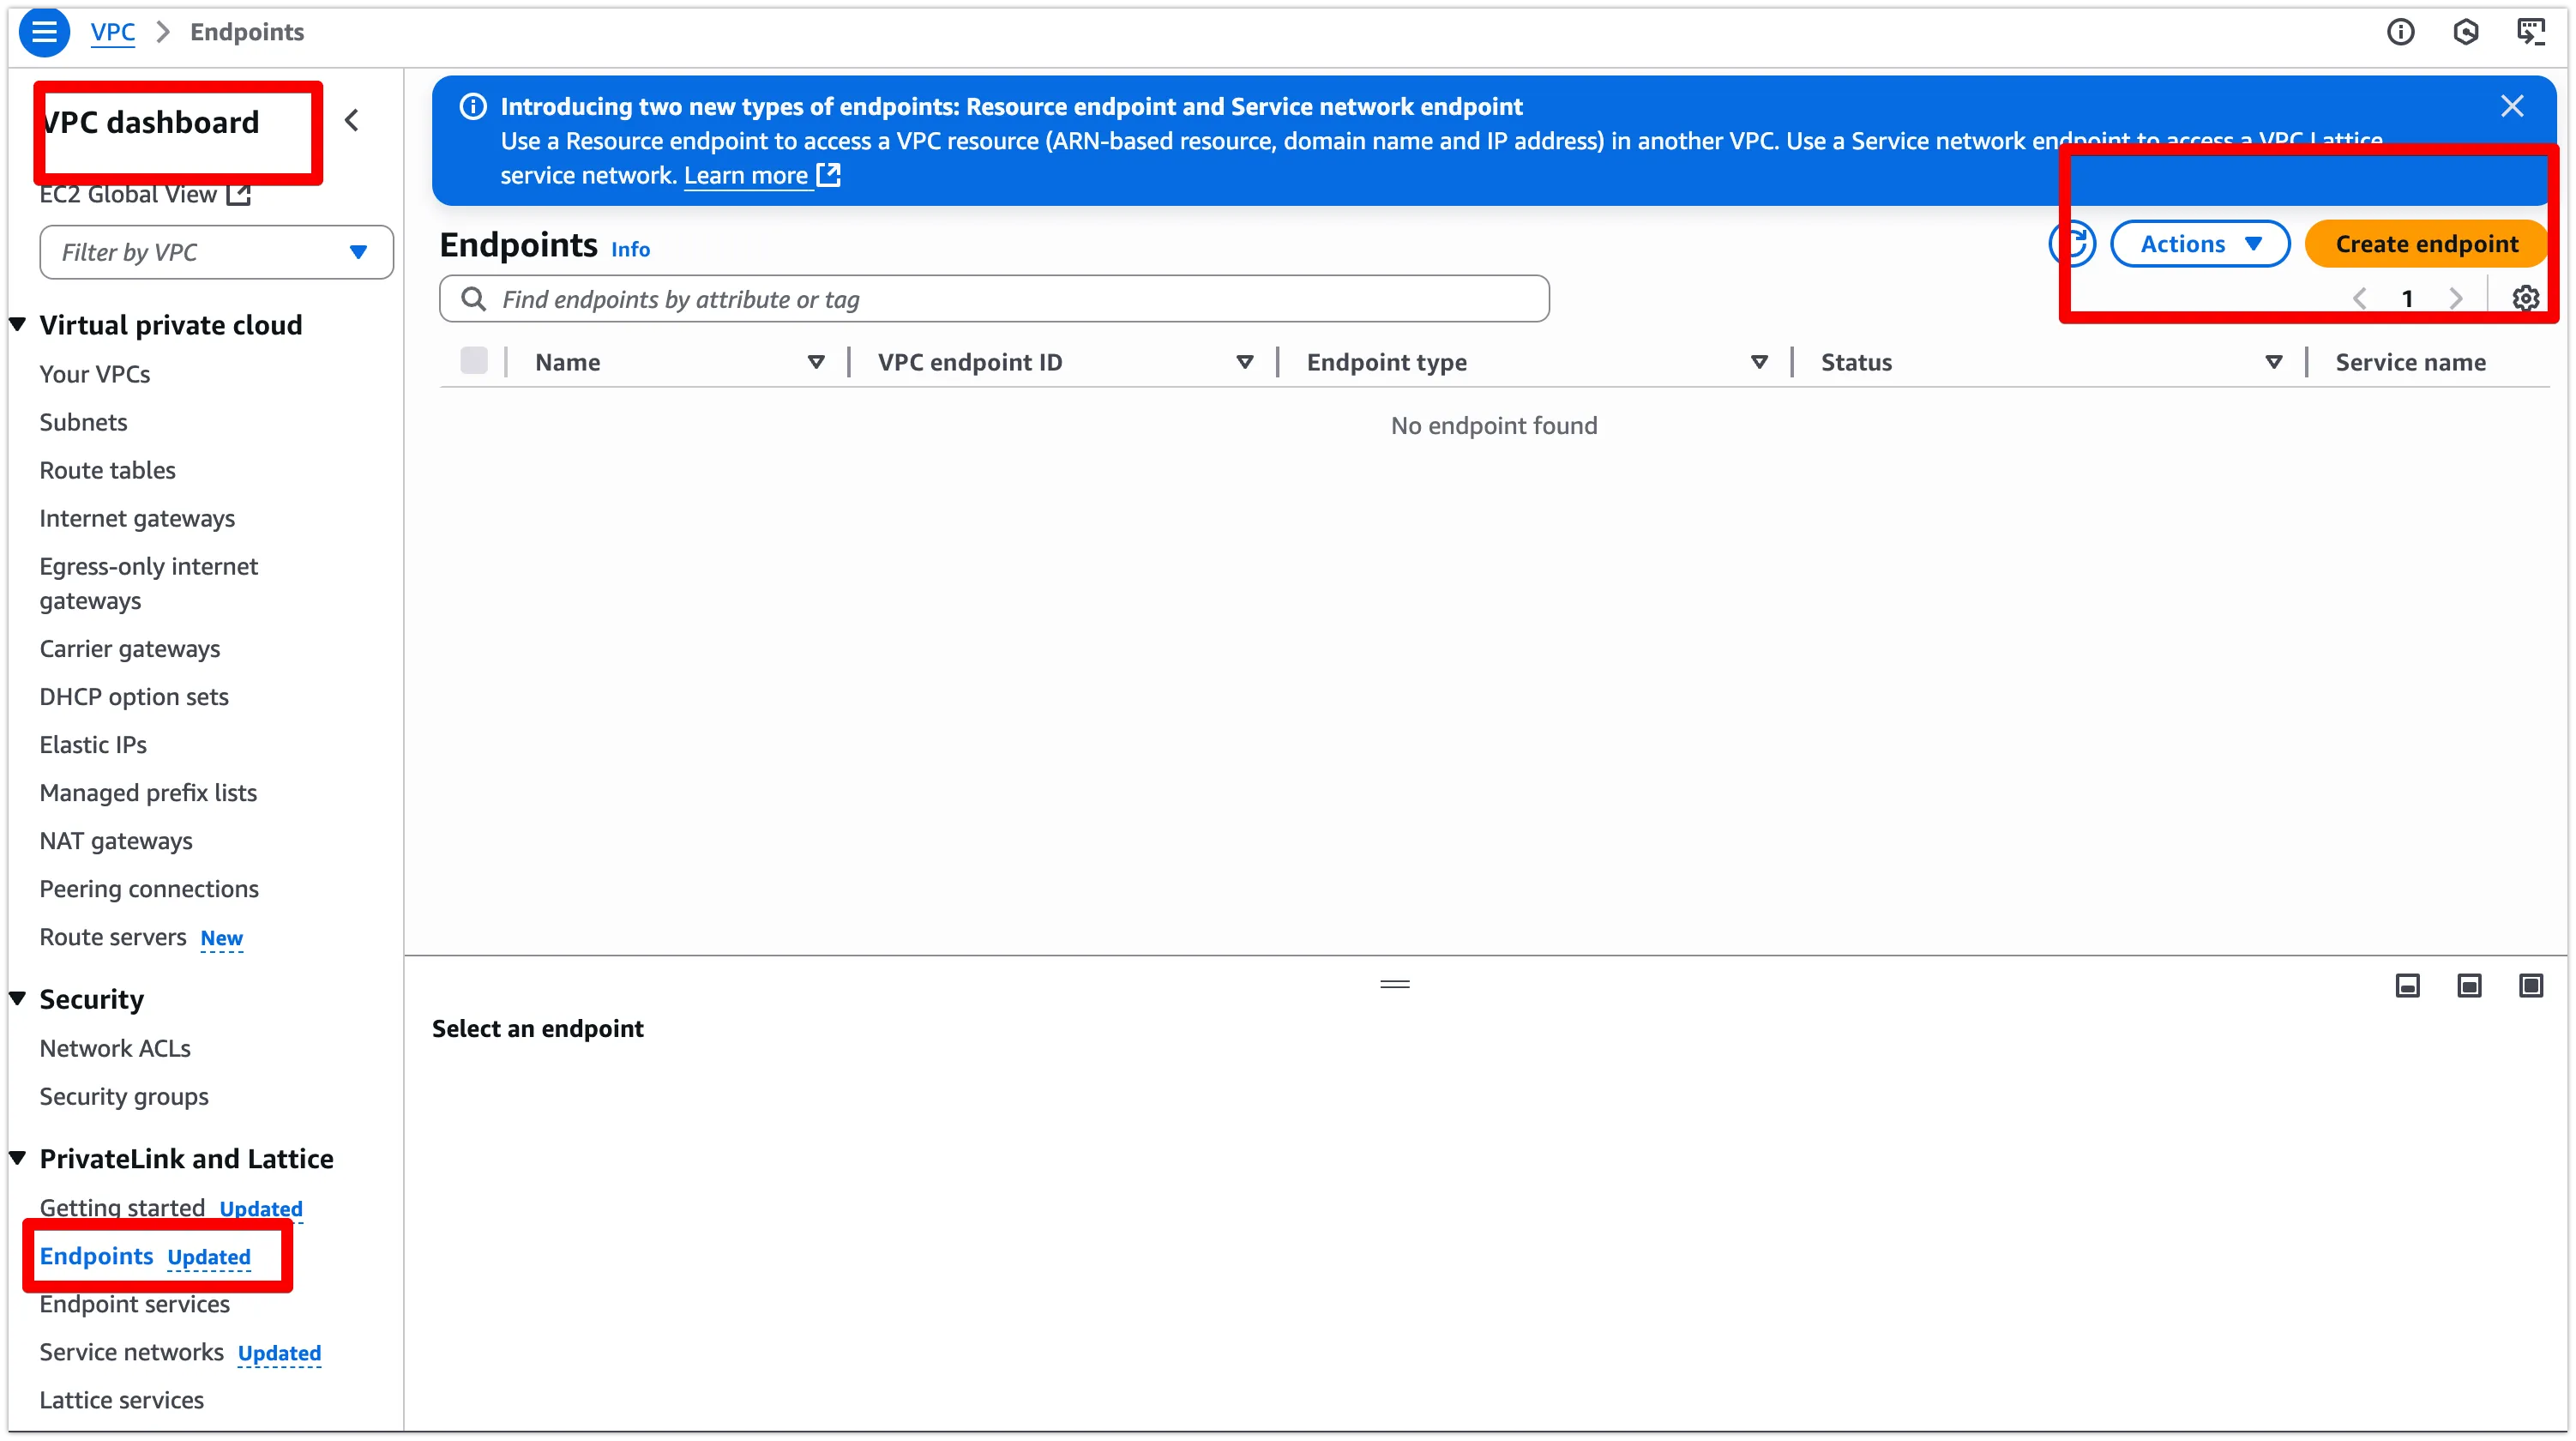
Task: Collapse the sidebar with the arrow icon
Action: pos(352,121)
